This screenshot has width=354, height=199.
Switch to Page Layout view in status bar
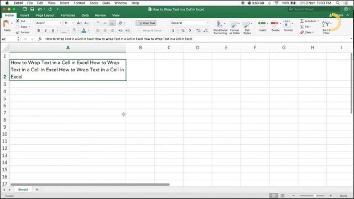[282, 196]
